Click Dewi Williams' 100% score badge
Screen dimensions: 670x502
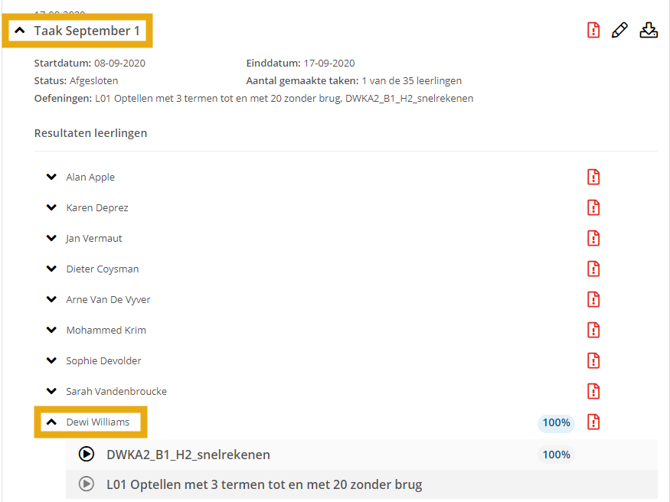coord(556,422)
